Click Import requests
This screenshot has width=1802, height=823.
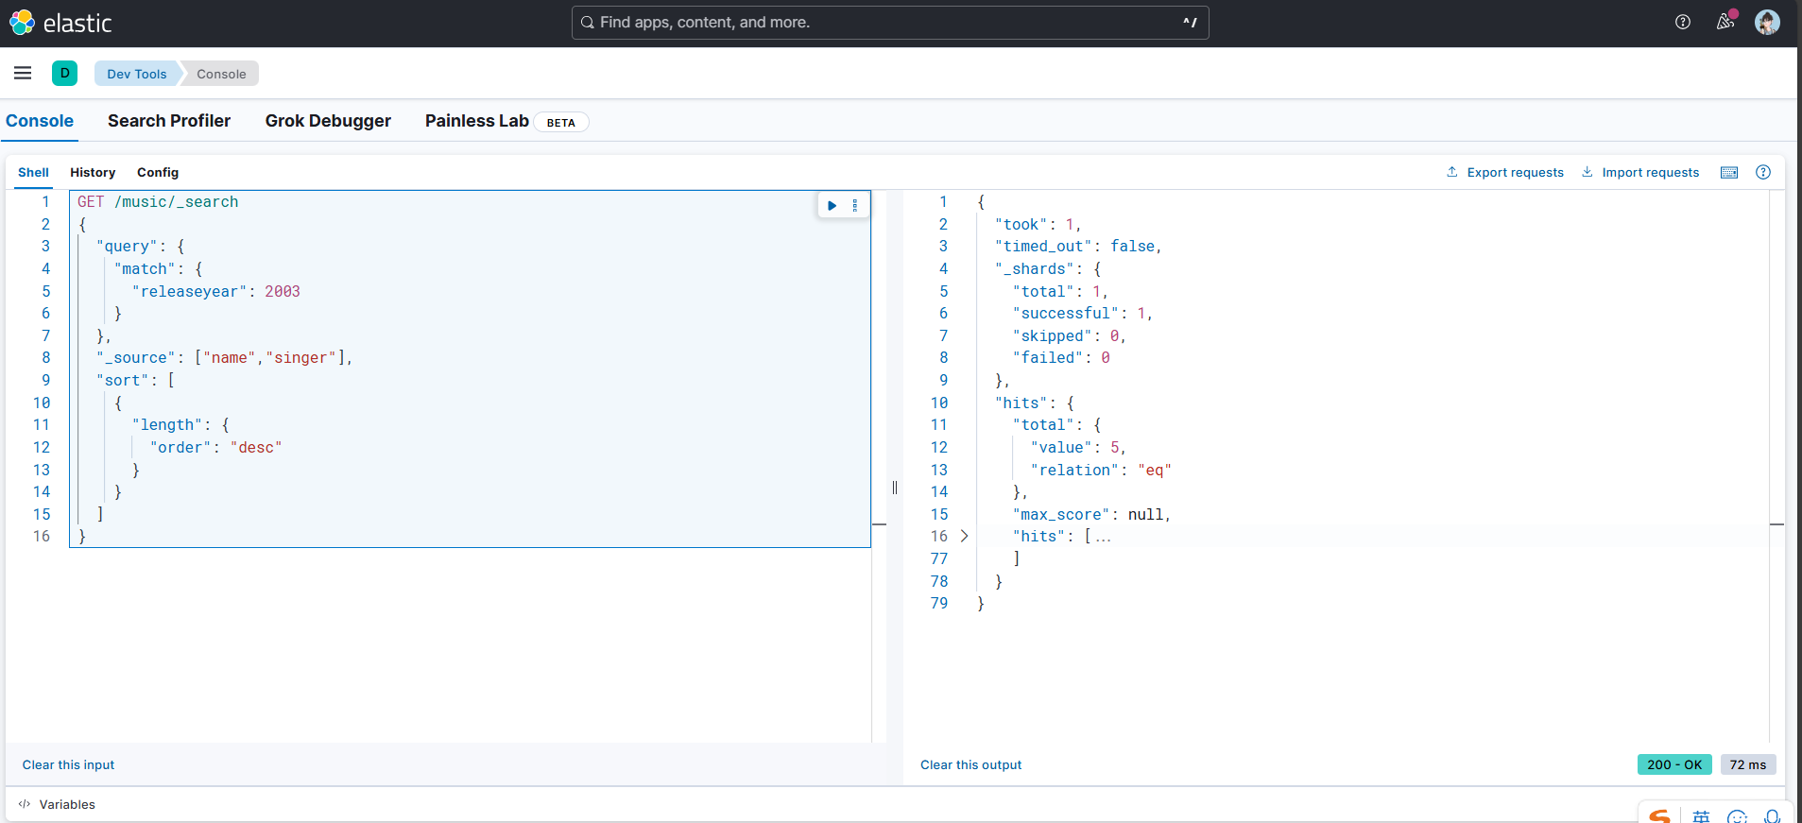[x=1640, y=172]
